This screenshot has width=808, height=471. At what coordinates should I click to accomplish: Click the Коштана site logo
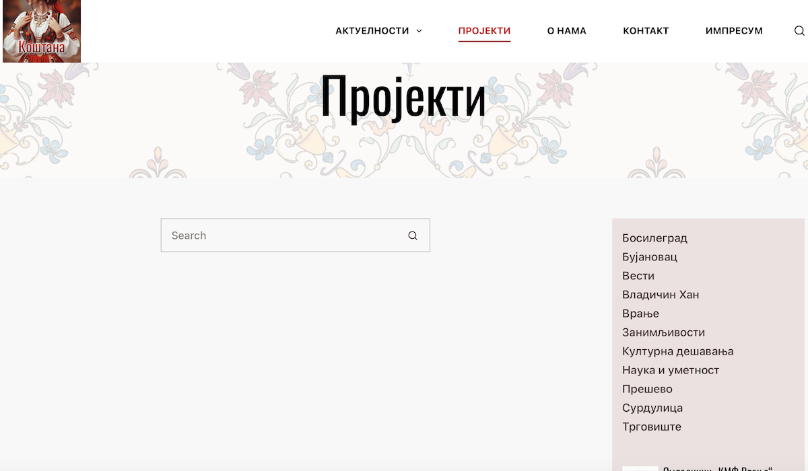(x=42, y=31)
